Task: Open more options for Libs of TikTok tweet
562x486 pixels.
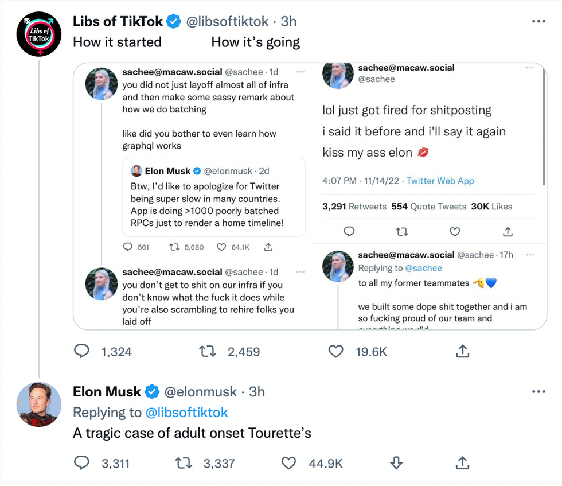Action: click(x=538, y=22)
